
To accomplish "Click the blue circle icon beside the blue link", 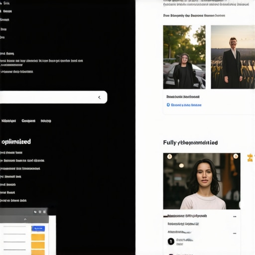I will click(168, 105).
